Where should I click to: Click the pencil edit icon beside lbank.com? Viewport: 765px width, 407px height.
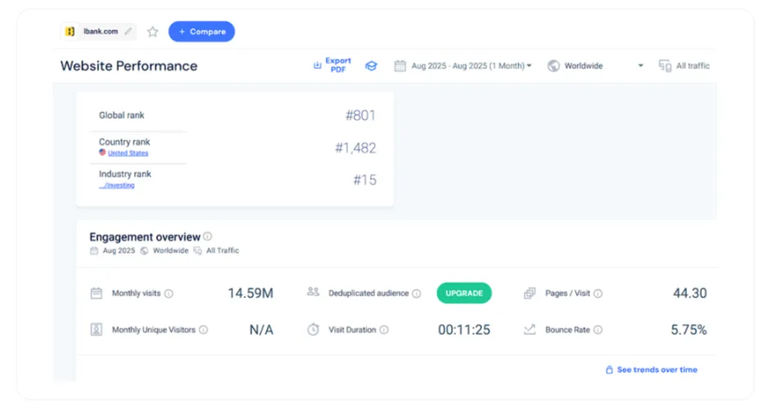click(128, 32)
